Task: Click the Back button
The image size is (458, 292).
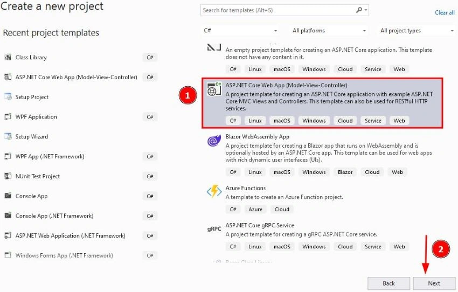Action: click(388, 283)
